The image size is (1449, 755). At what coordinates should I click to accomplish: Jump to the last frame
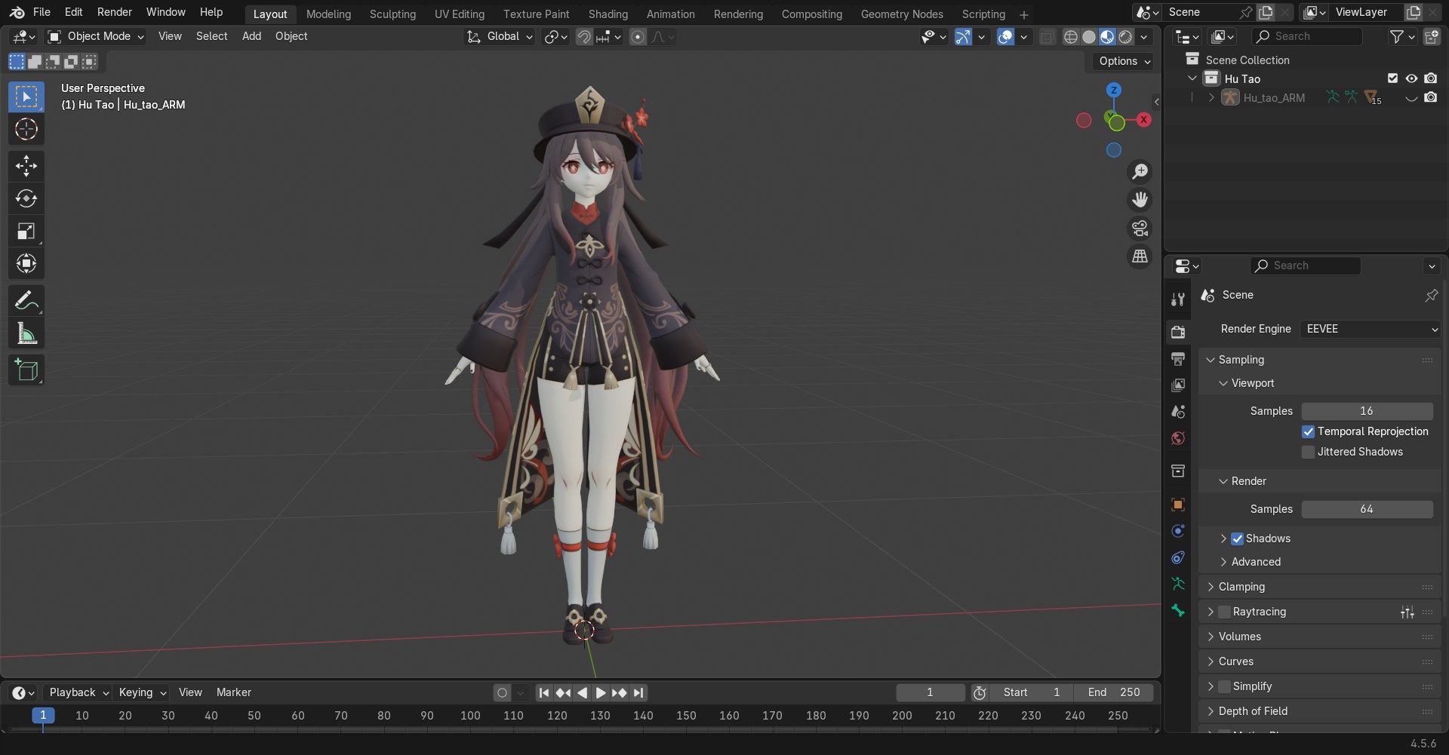coord(639,693)
